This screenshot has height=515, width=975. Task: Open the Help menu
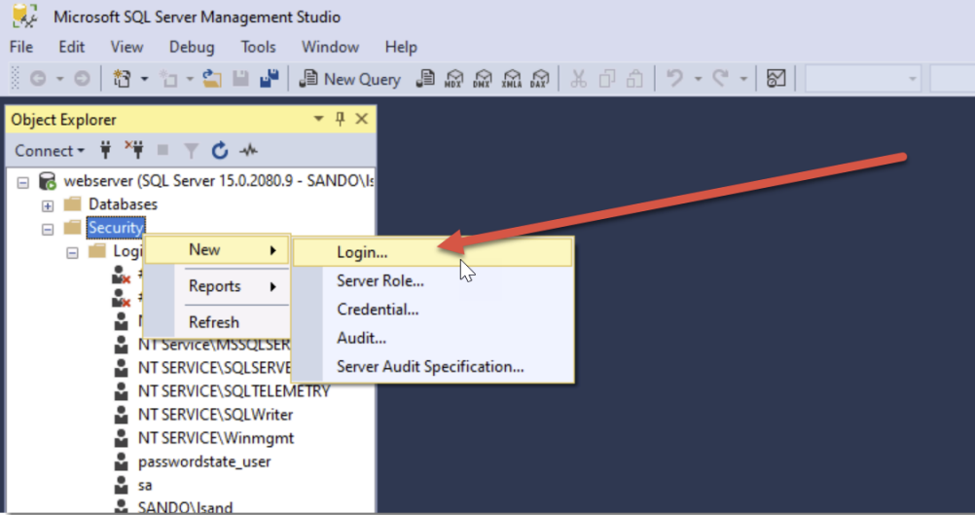(x=401, y=48)
